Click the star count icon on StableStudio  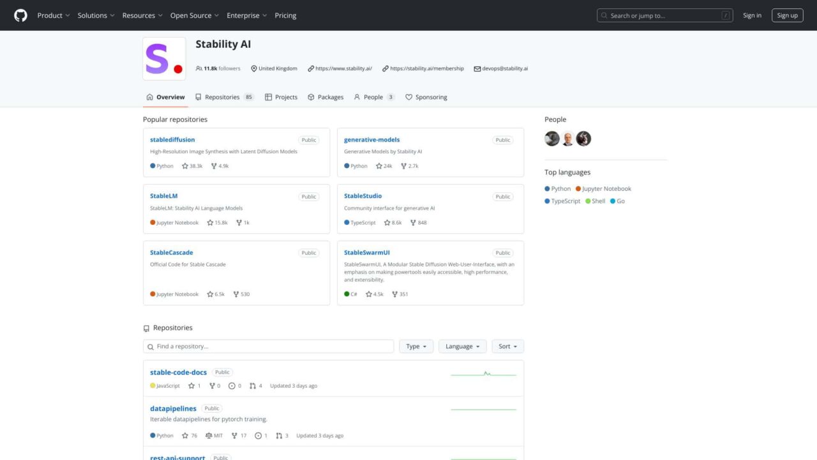pyautogui.click(x=387, y=223)
